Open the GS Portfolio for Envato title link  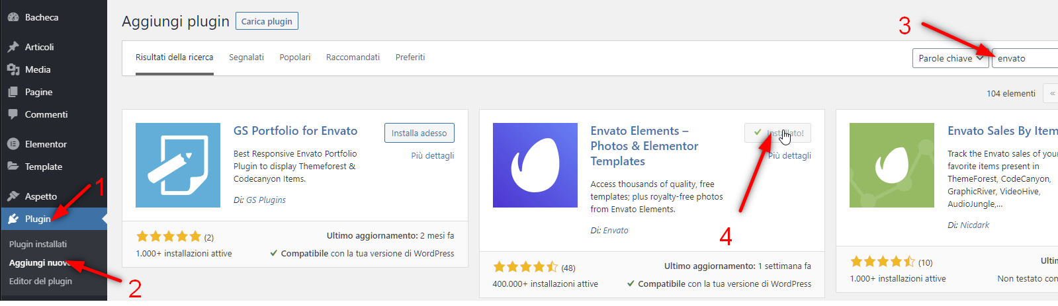[x=295, y=131]
